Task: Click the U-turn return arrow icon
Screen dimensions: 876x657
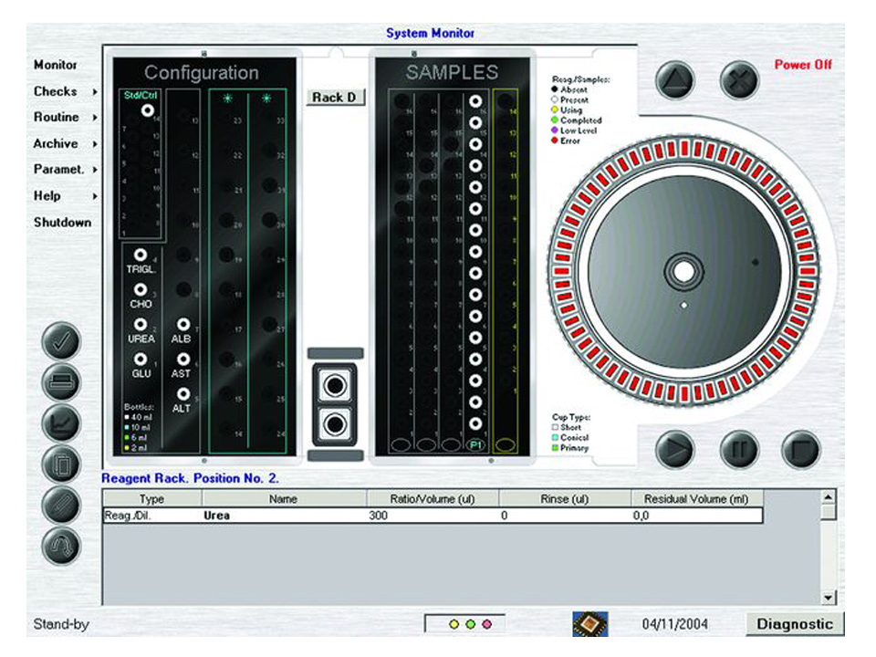Action: coord(61,546)
